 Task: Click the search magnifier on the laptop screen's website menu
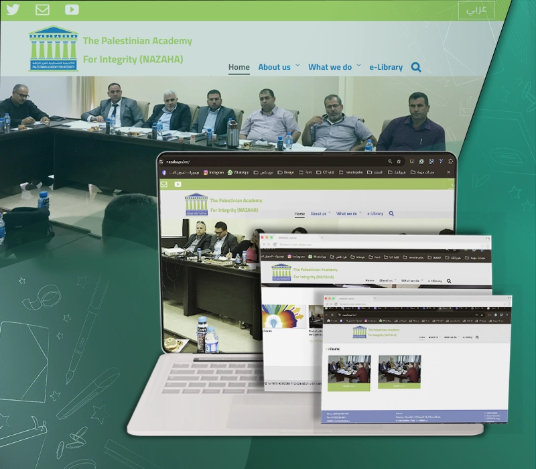pos(391,214)
